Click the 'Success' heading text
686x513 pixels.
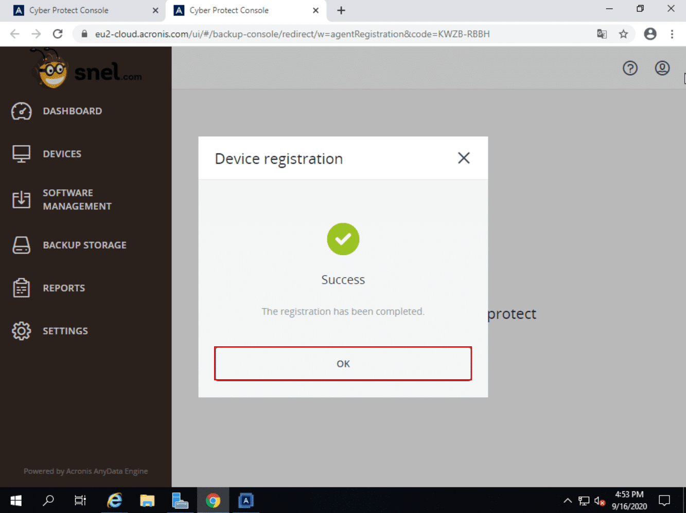tap(343, 279)
